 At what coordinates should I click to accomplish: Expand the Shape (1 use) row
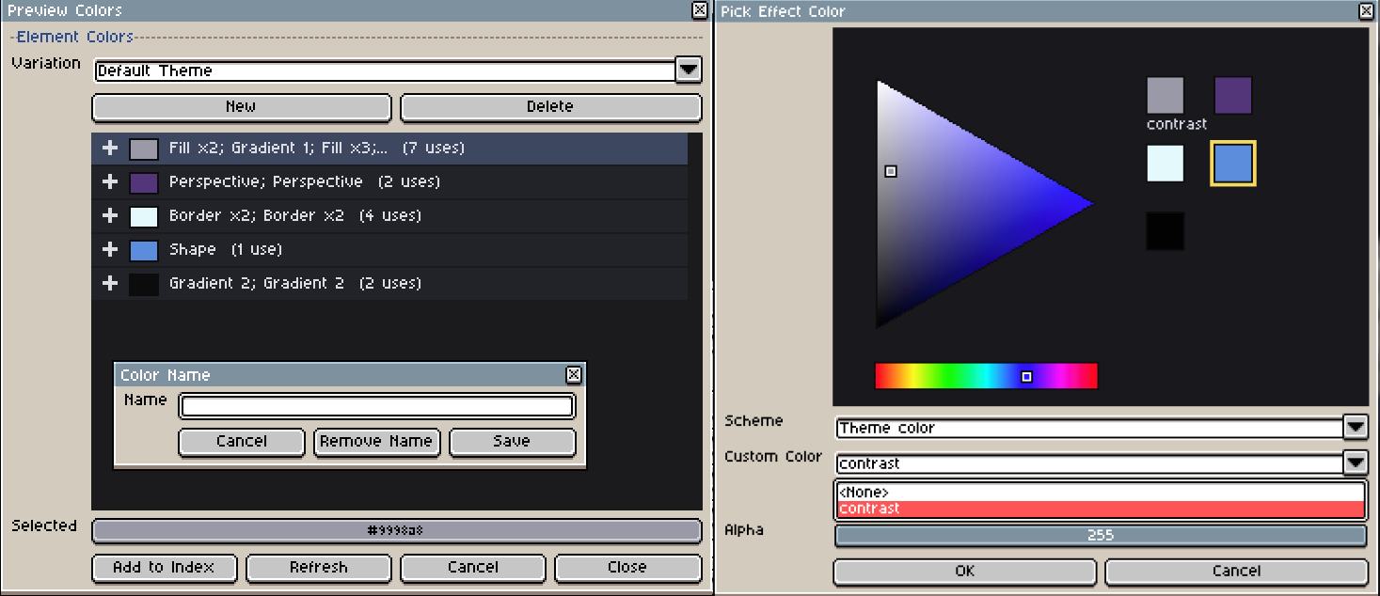pyautogui.click(x=110, y=250)
